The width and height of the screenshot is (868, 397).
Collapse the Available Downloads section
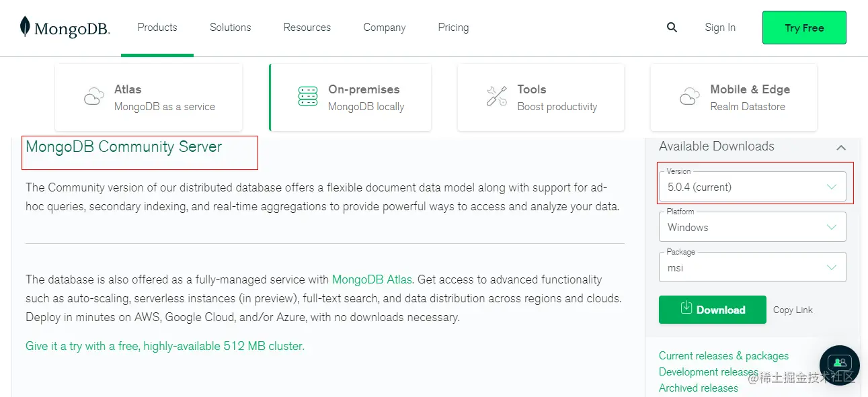click(841, 147)
